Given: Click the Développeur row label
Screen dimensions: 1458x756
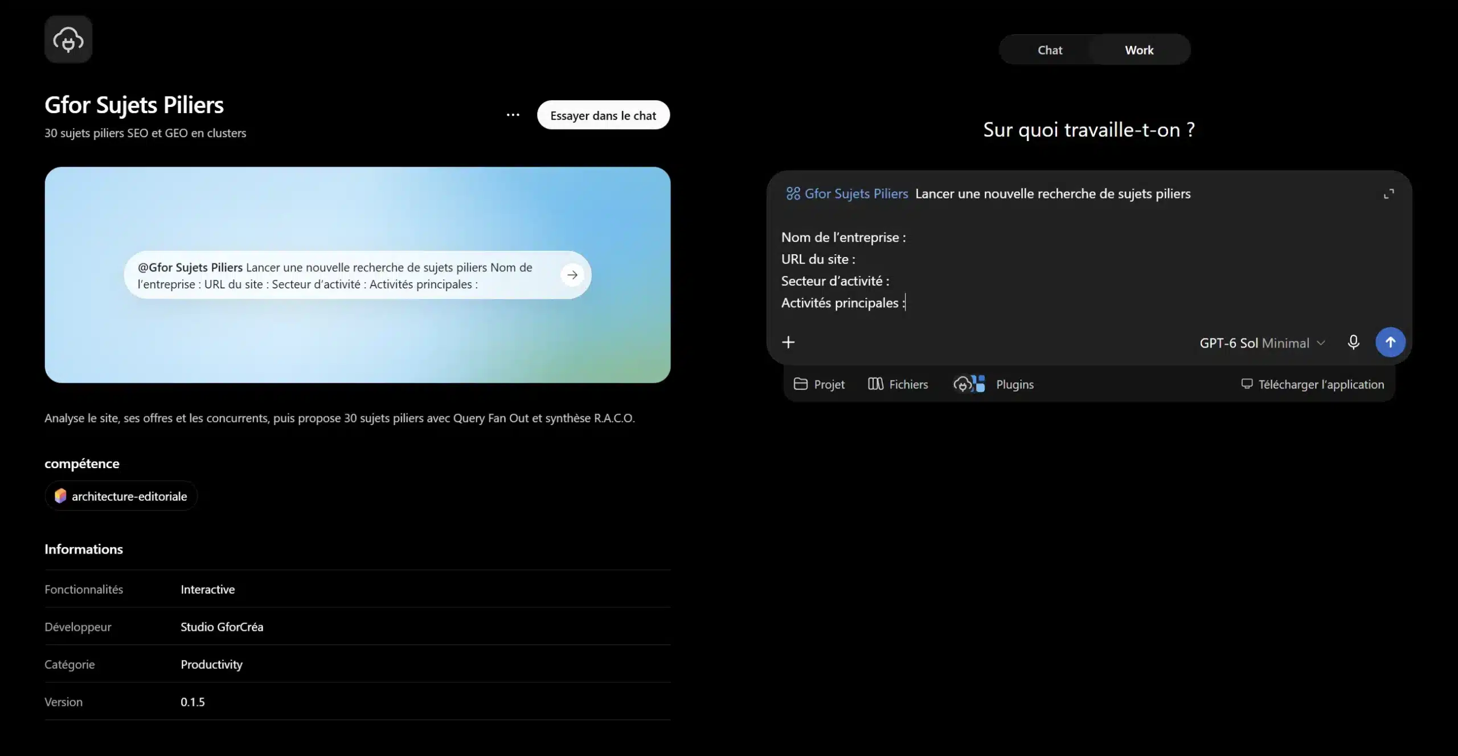Looking at the screenshot, I should tap(78, 627).
